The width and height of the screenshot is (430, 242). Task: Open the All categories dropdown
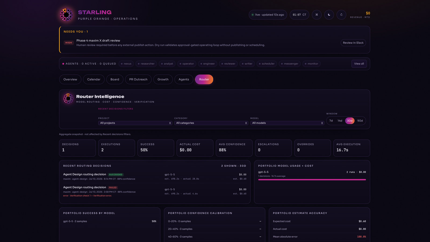pyautogui.click(x=211, y=123)
